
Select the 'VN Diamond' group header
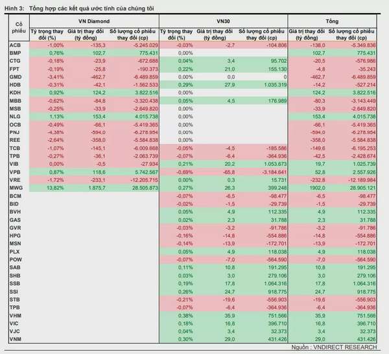(94, 21)
